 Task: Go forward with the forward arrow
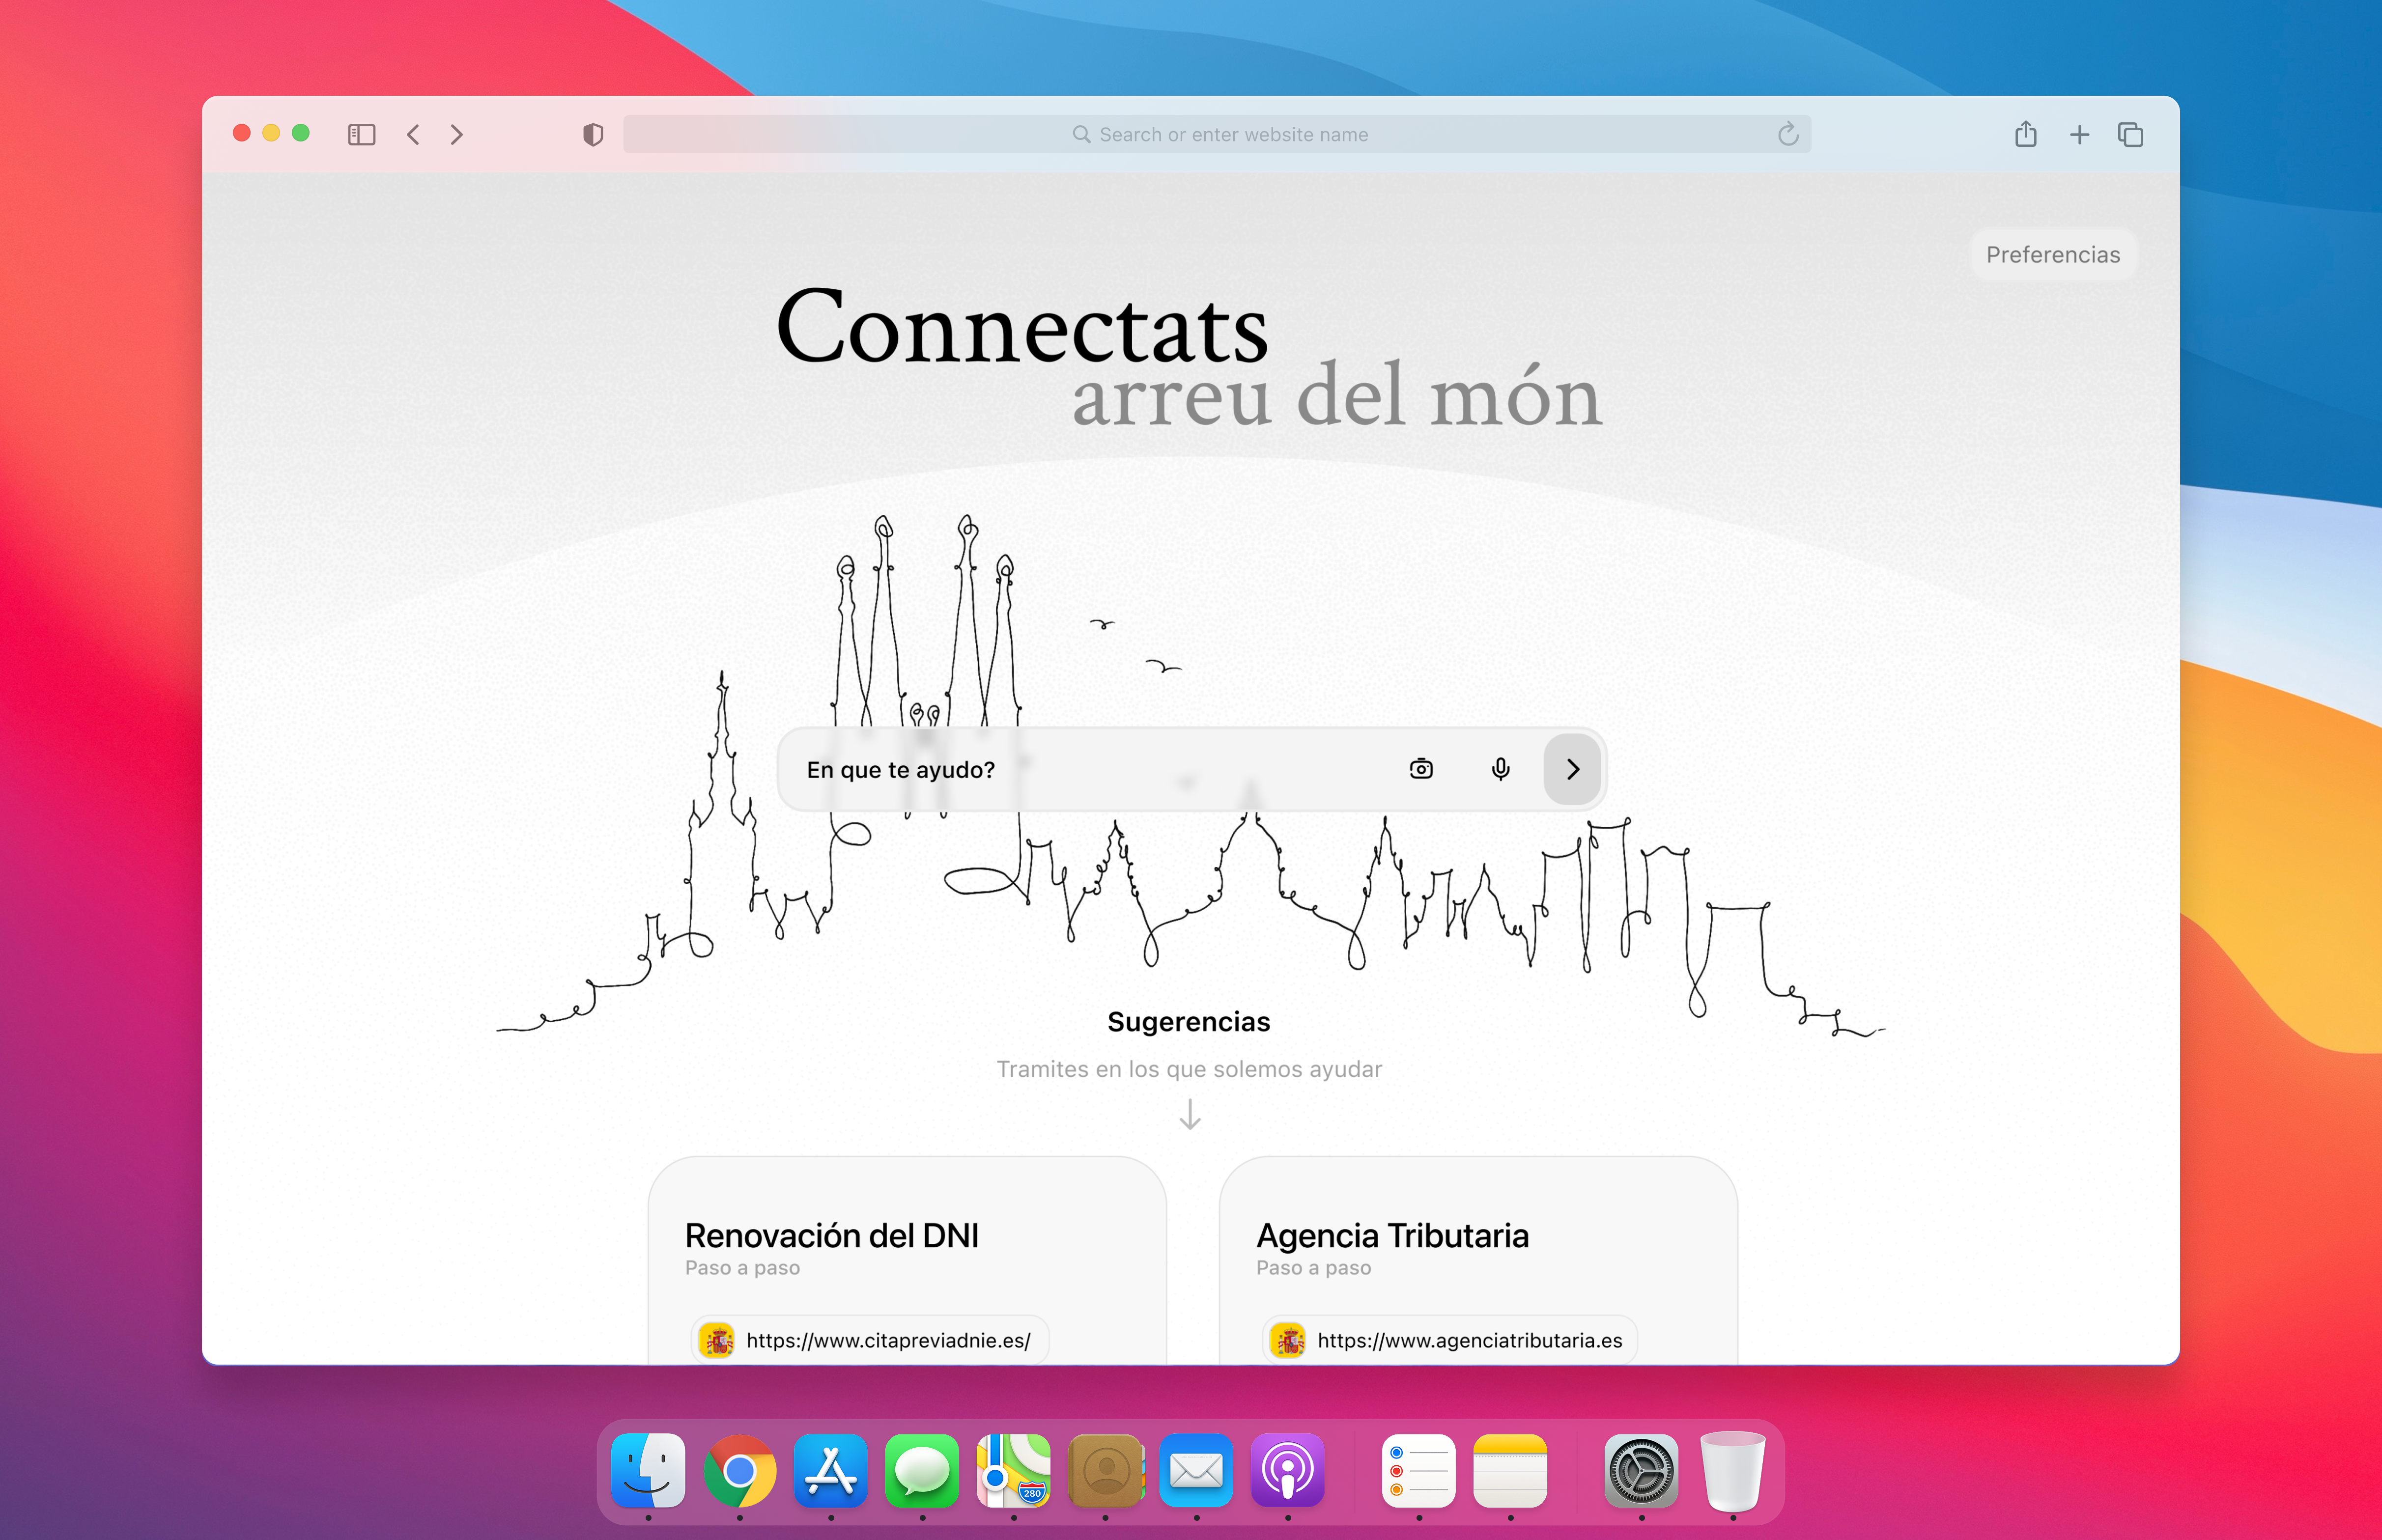[x=457, y=134]
